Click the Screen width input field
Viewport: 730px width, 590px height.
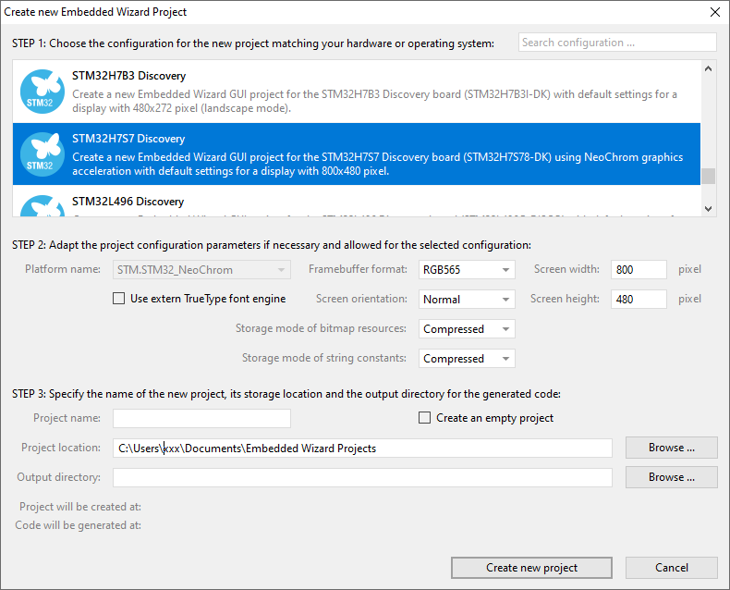[638, 270]
